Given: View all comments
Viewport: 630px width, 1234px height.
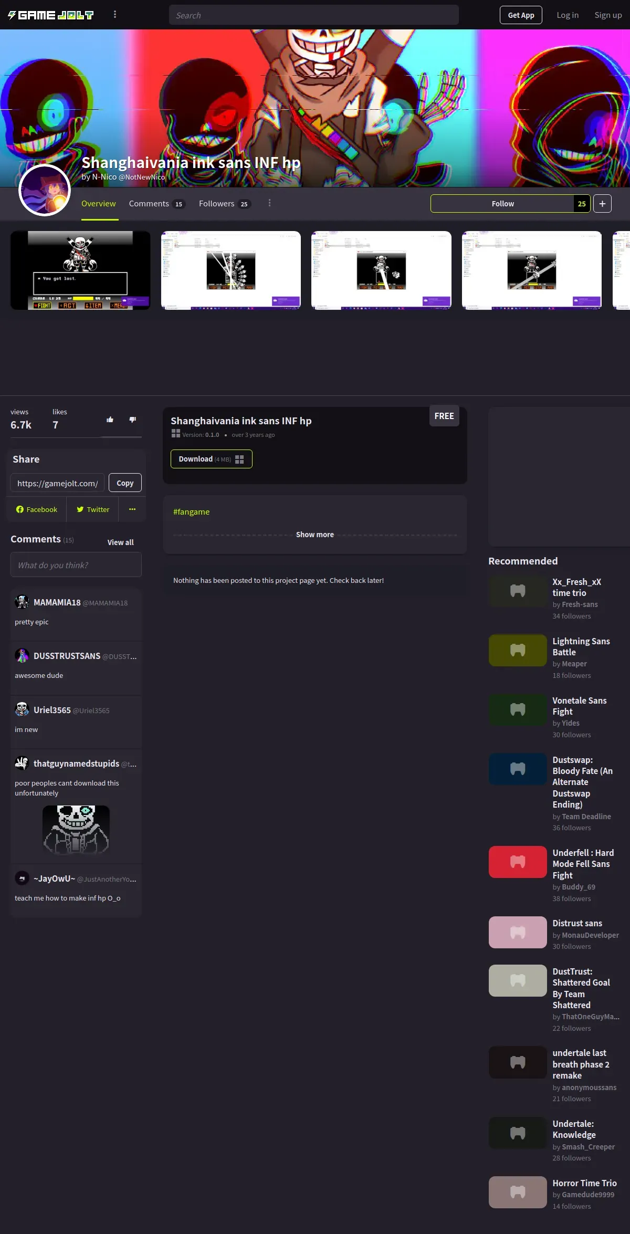Looking at the screenshot, I should 121,542.
